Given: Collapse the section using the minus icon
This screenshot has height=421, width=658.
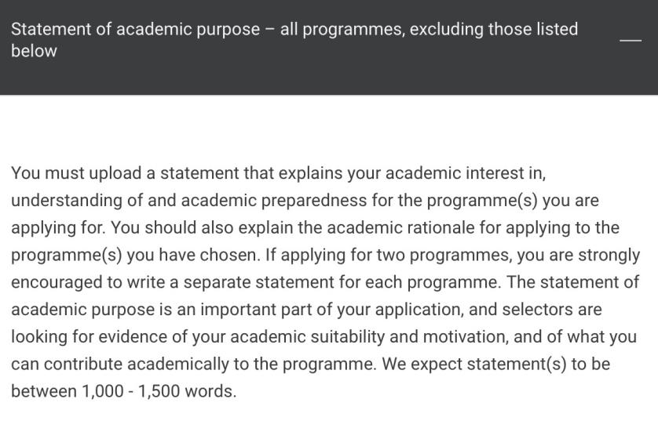Looking at the screenshot, I should [631, 40].
